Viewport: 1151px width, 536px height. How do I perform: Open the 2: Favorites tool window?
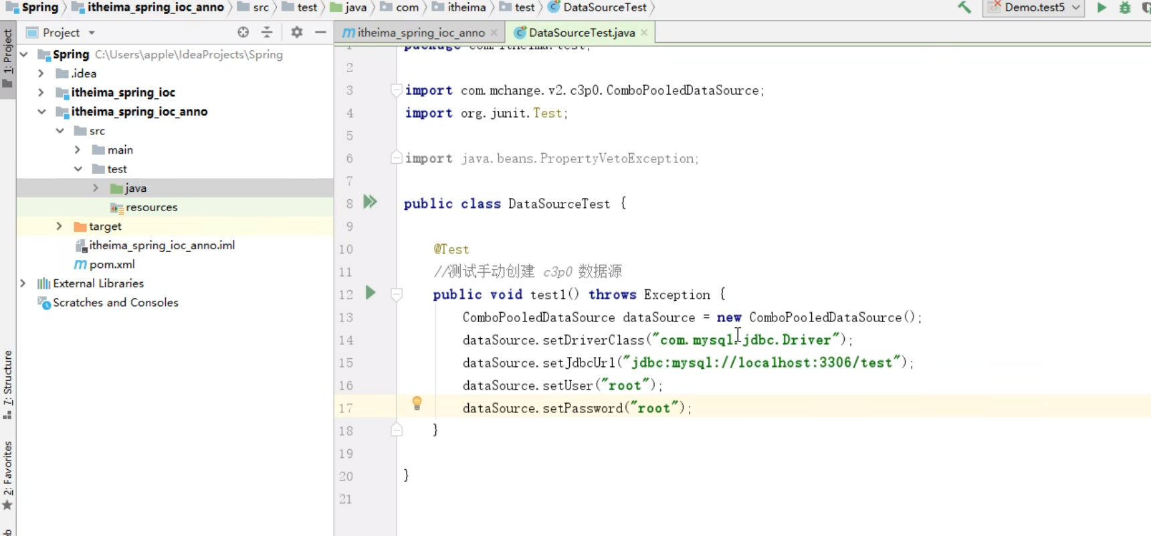[7, 475]
